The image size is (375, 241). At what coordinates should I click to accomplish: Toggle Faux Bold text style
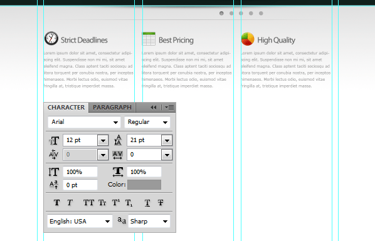click(56, 203)
